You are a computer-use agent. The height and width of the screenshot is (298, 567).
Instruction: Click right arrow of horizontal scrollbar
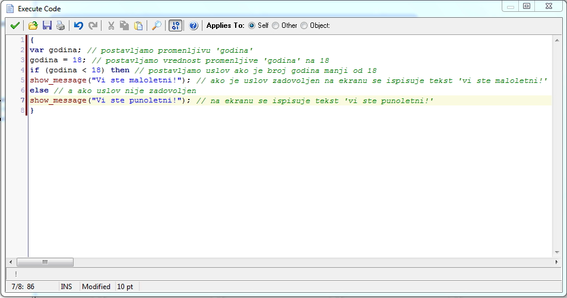(556, 262)
